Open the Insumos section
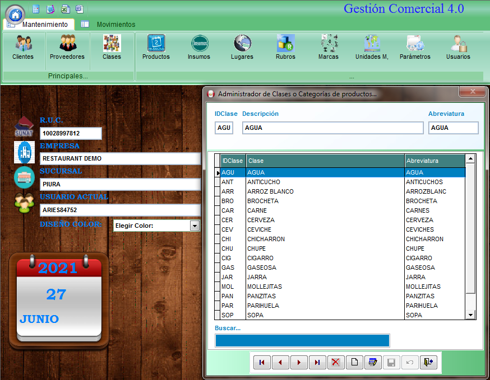Viewport: 490px width, 380px height. click(199, 47)
